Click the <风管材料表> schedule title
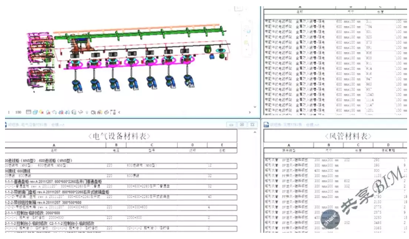 pos(349,136)
